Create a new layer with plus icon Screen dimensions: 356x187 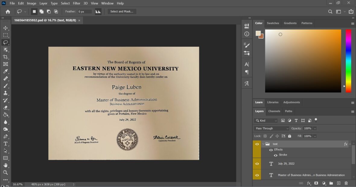click(x=339, y=183)
